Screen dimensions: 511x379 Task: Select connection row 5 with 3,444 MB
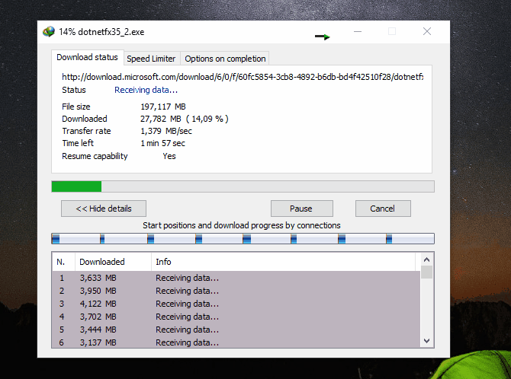pyautogui.click(x=236, y=330)
